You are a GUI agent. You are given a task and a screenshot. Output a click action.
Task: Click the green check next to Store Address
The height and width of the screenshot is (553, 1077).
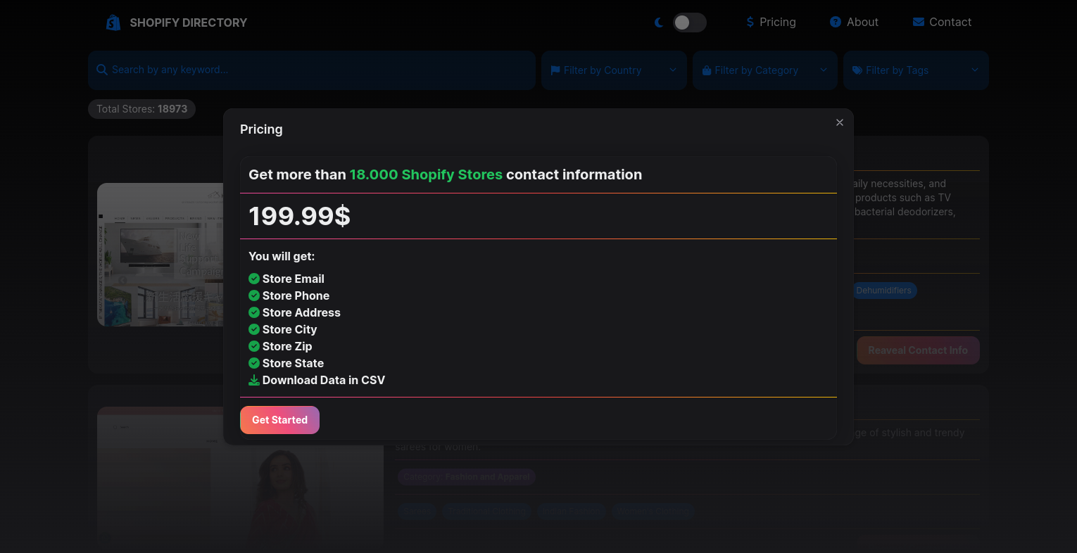254,312
